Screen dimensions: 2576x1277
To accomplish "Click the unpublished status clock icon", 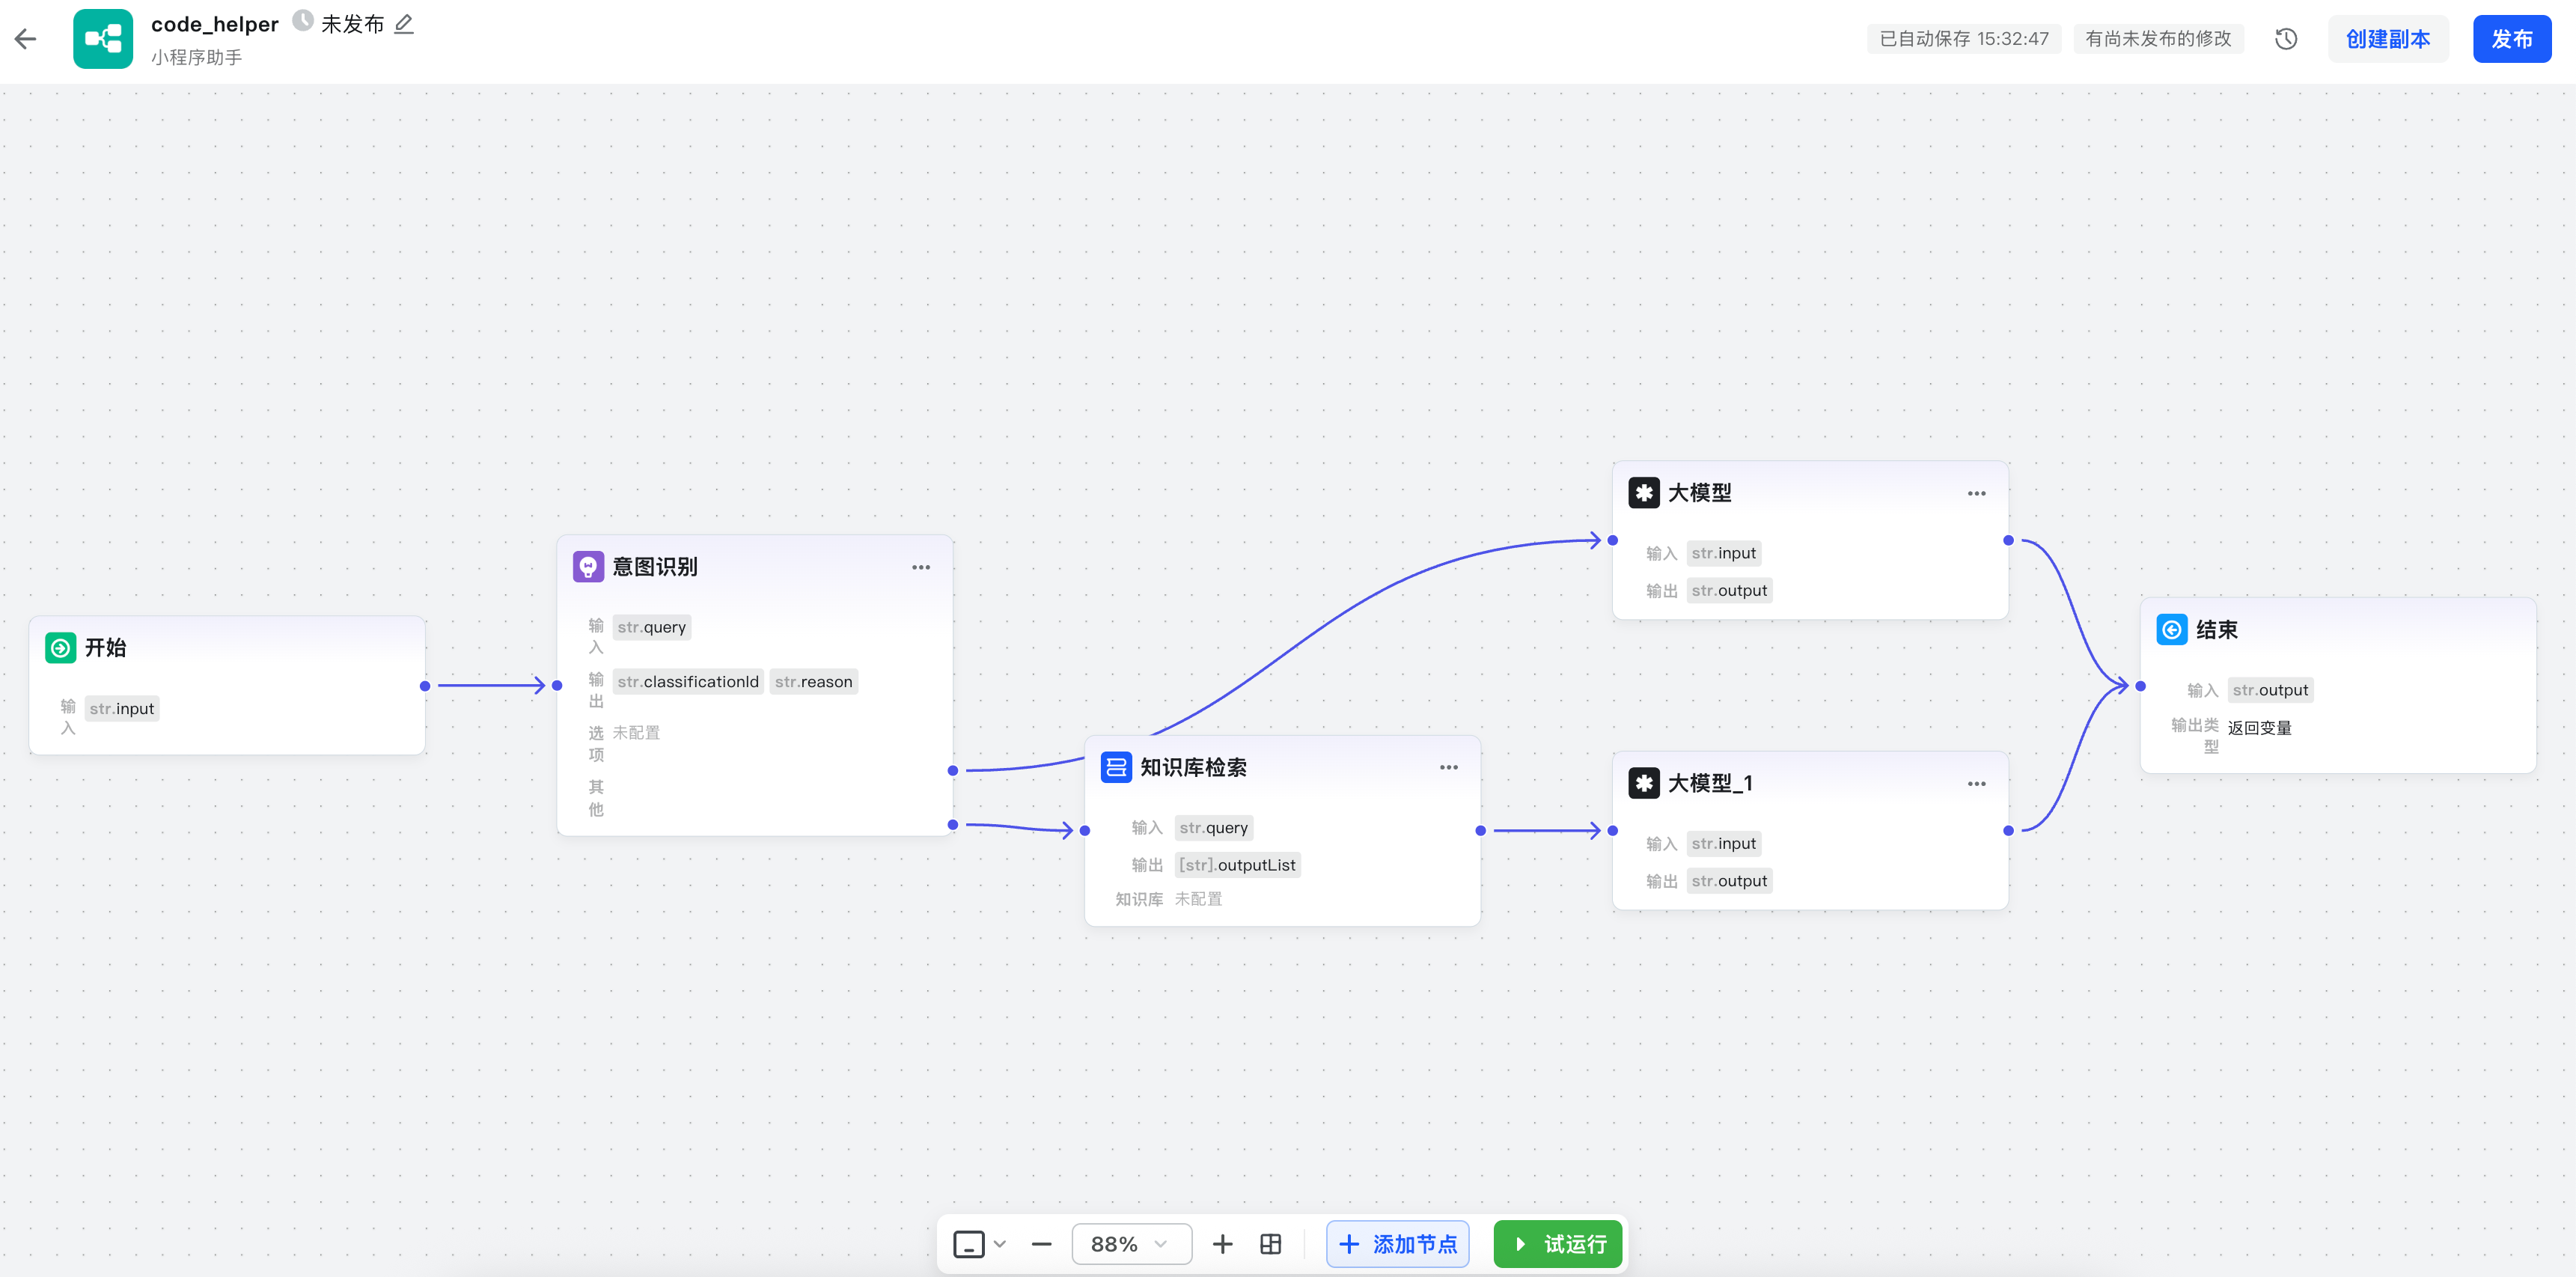I will (x=302, y=21).
